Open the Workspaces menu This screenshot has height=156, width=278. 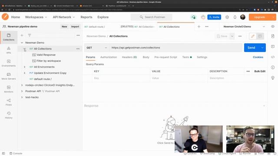click(x=36, y=17)
